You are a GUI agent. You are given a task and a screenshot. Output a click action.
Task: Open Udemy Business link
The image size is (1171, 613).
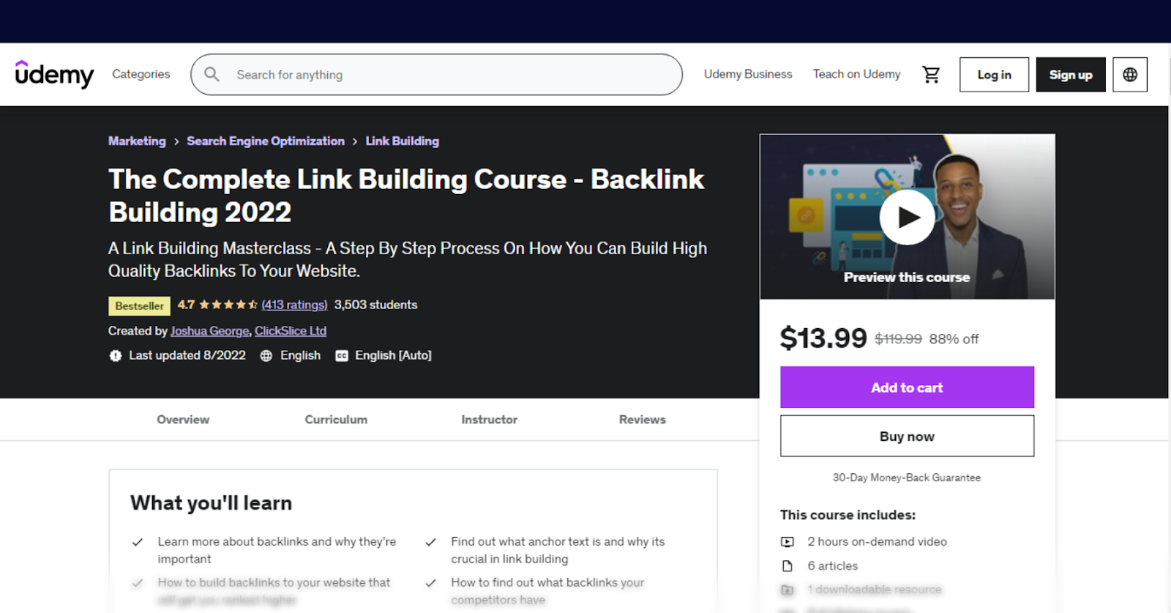[748, 74]
